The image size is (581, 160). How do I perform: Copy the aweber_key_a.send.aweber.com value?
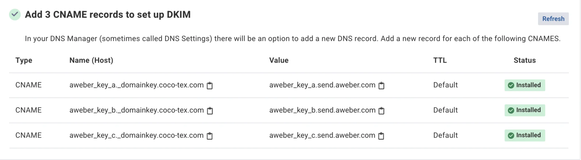tap(382, 85)
